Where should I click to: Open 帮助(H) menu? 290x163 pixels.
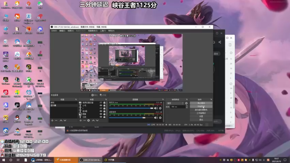[x=111, y=31]
